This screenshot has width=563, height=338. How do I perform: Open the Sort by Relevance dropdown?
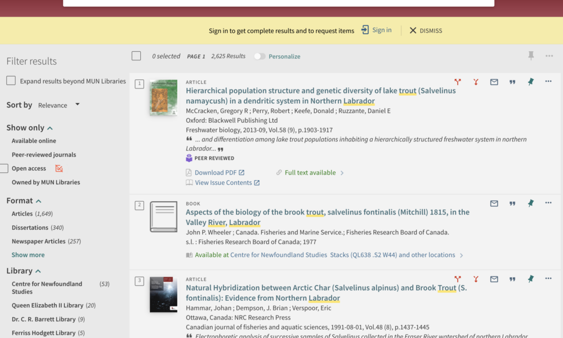pos(59,105)
